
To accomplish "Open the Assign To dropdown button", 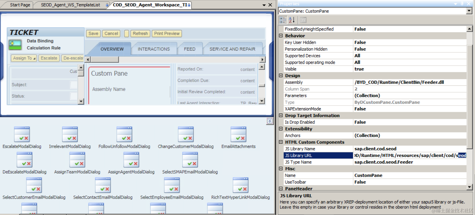I will pos(24,58).
